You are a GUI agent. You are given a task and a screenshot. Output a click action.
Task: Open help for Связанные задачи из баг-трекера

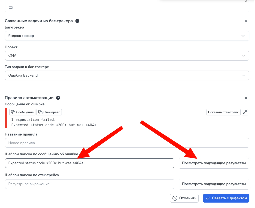click(77, 21)
